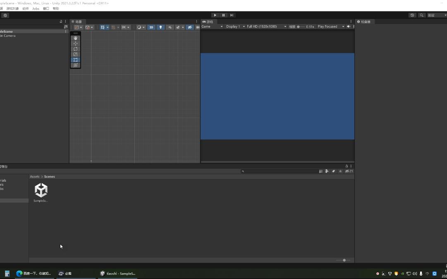Toggle 2D mode in the Scene view
447x279 pixels.
(151, 27)
